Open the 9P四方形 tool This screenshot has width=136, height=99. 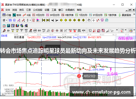point(53,15)
